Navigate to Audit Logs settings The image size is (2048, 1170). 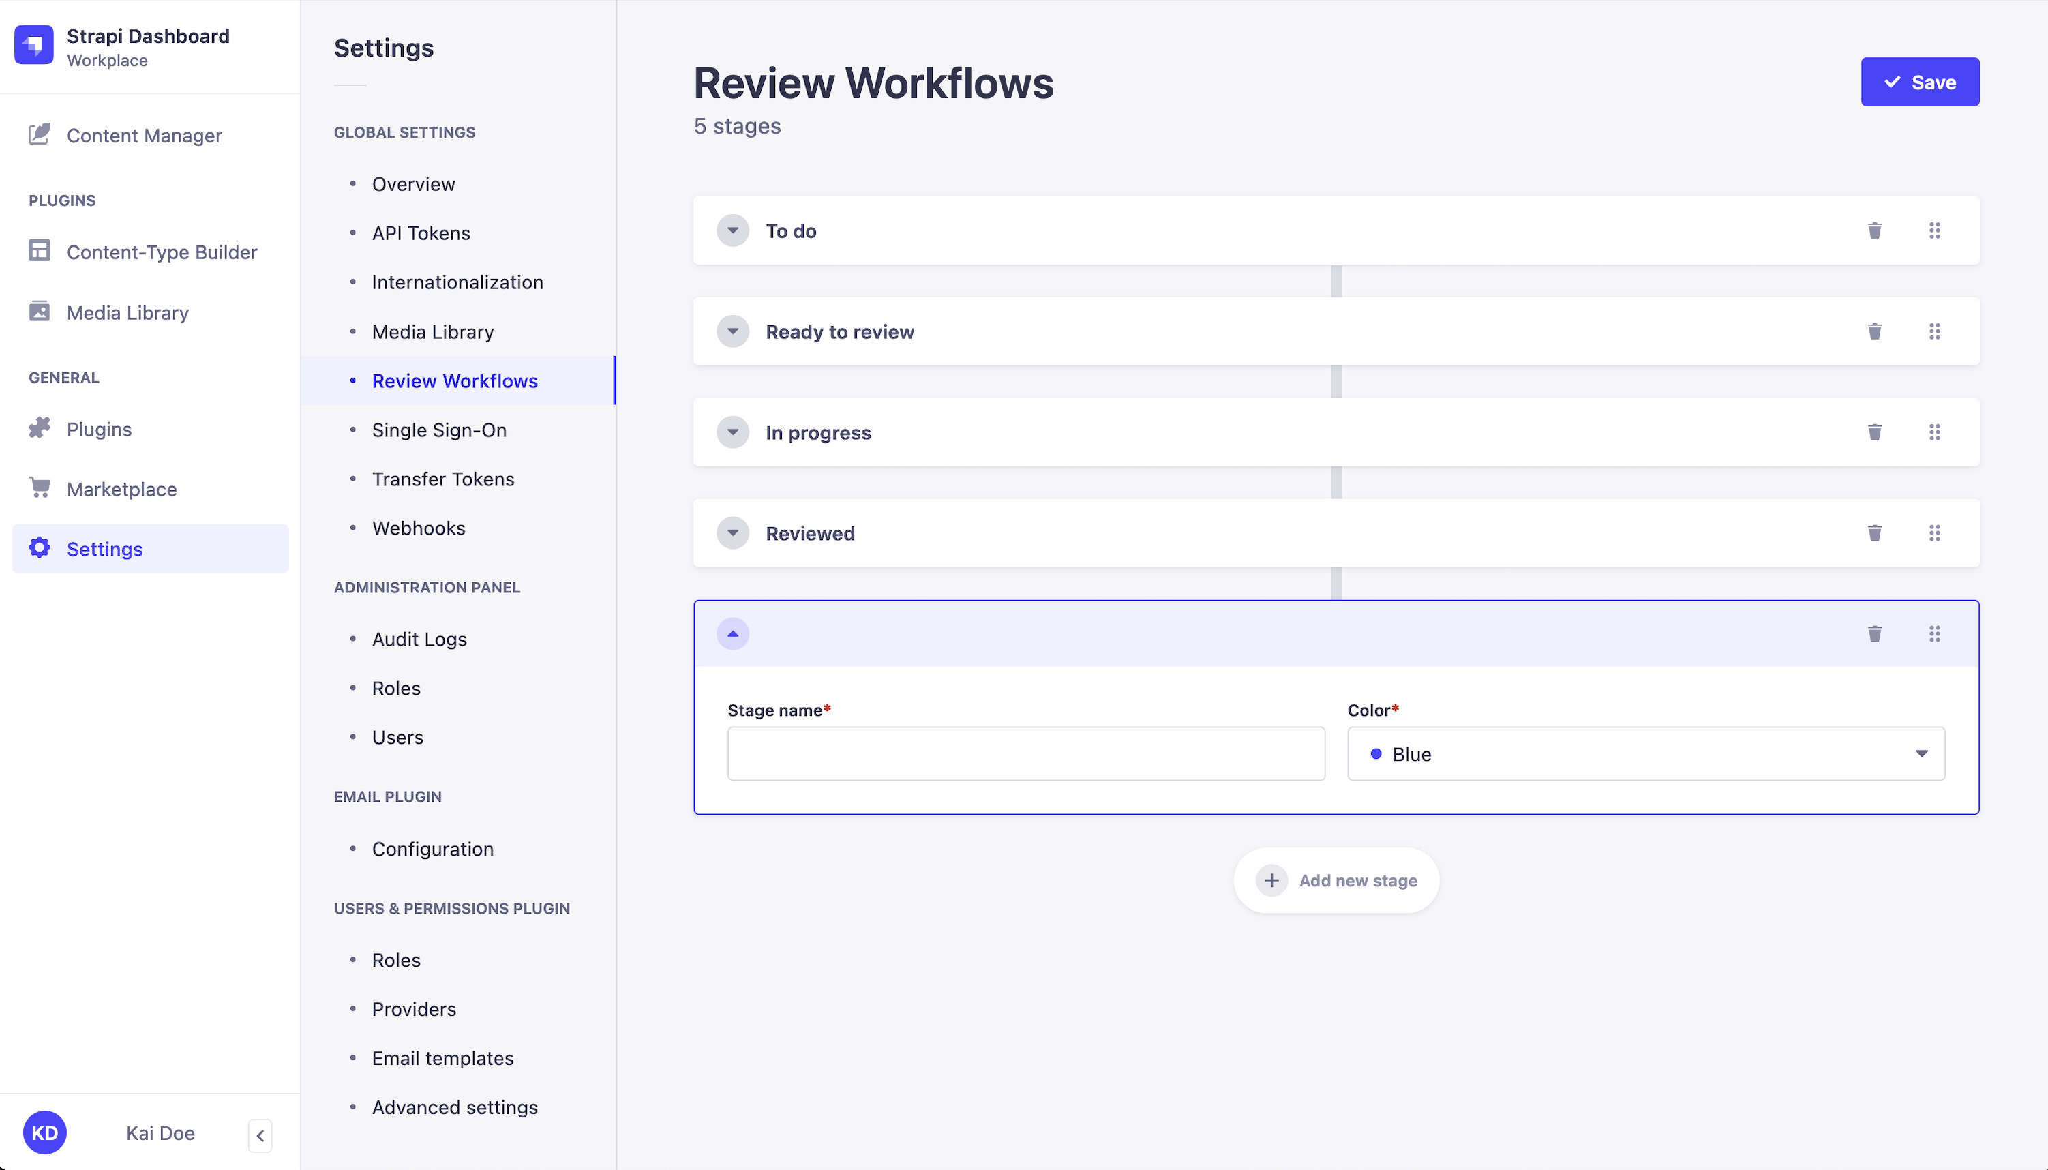pyautogui.click(x=419, y=639)
